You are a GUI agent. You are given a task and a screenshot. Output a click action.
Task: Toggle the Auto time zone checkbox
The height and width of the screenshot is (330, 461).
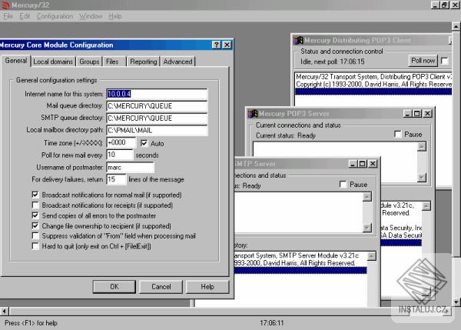(144, 143)
